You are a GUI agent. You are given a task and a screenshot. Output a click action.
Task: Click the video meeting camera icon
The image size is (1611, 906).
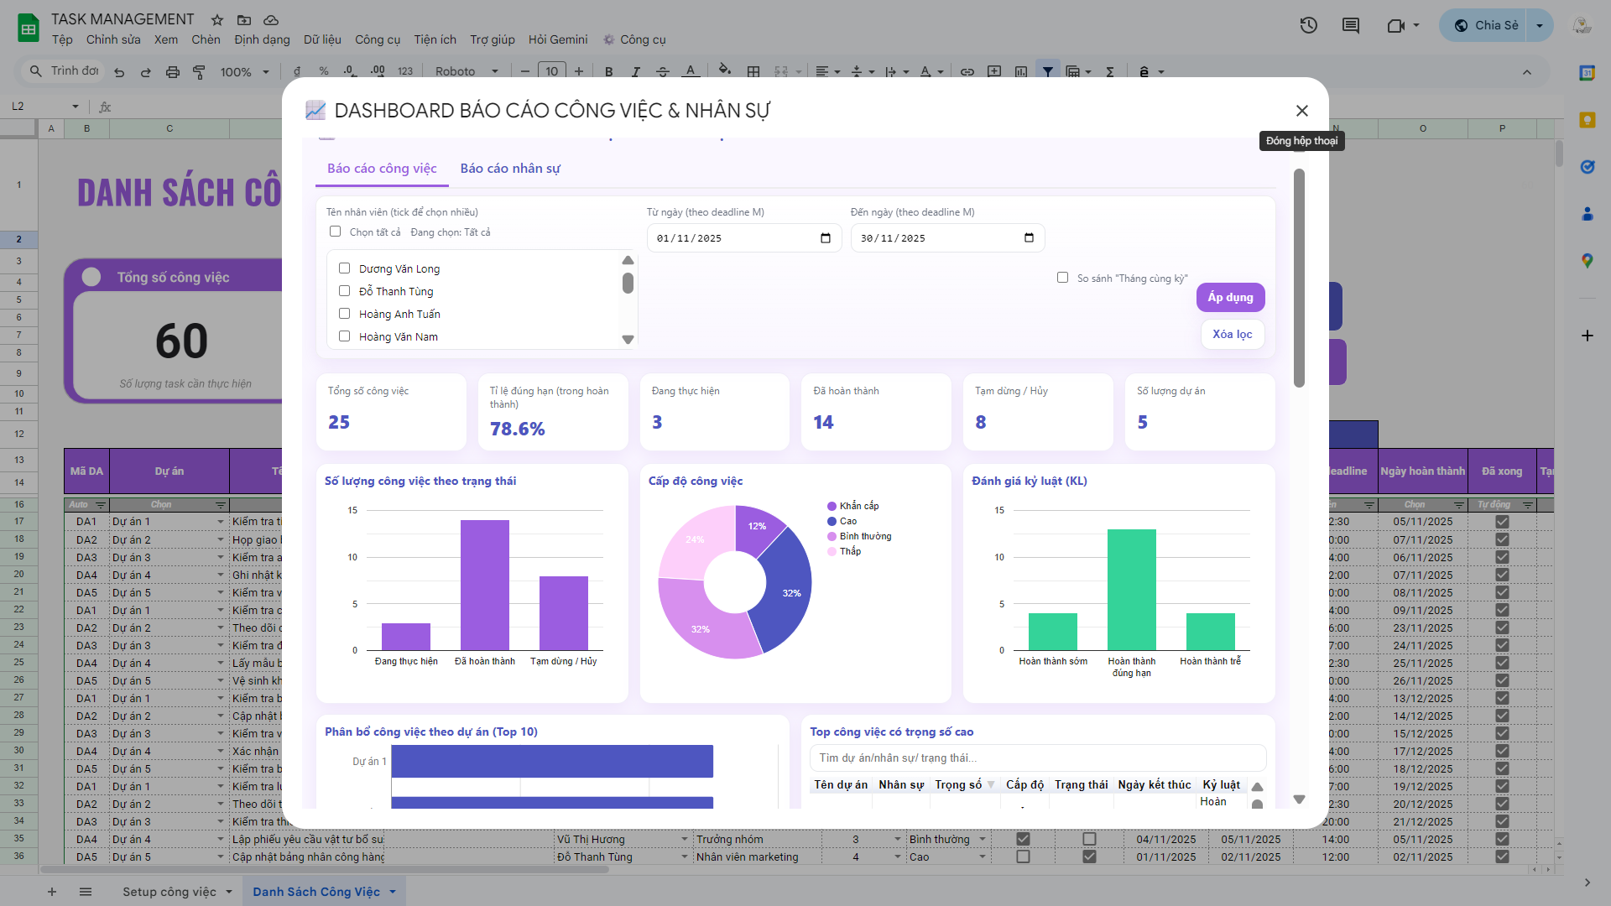pos(1396,25)
